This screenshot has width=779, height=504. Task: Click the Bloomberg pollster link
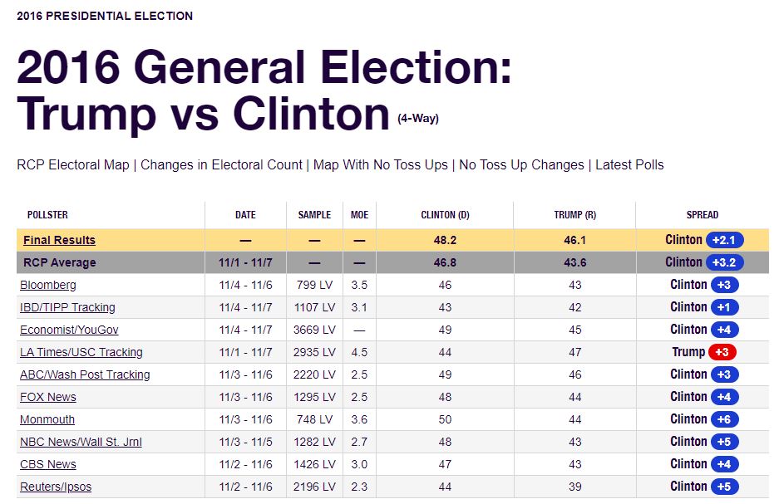point(48,286)
